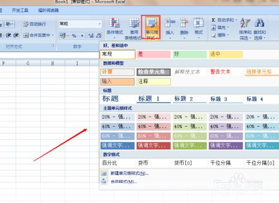
Task: Open the alignment (对齐方式) dialog launcher
Action: [x=53, y=46]
